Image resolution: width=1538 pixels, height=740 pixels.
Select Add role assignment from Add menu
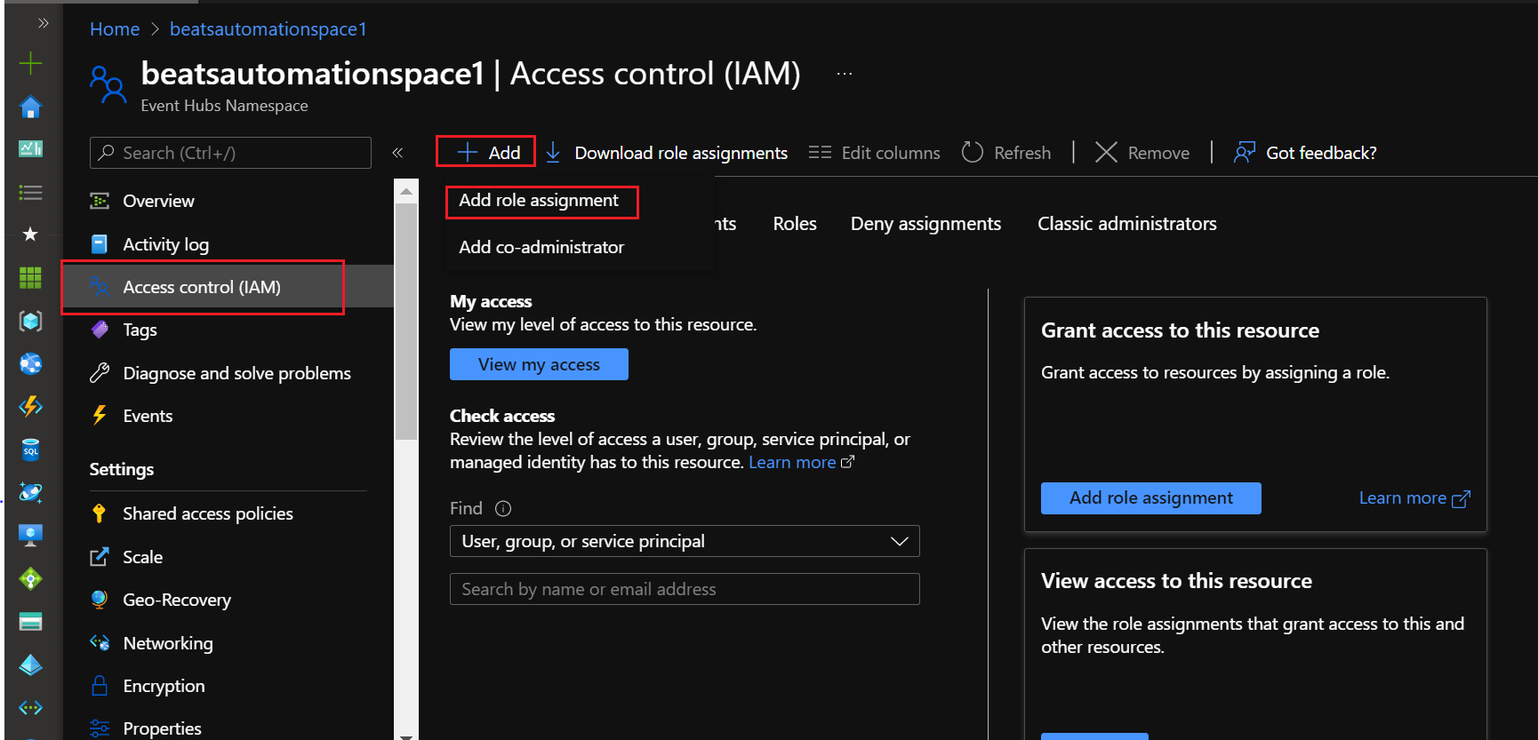coord(539,201)
